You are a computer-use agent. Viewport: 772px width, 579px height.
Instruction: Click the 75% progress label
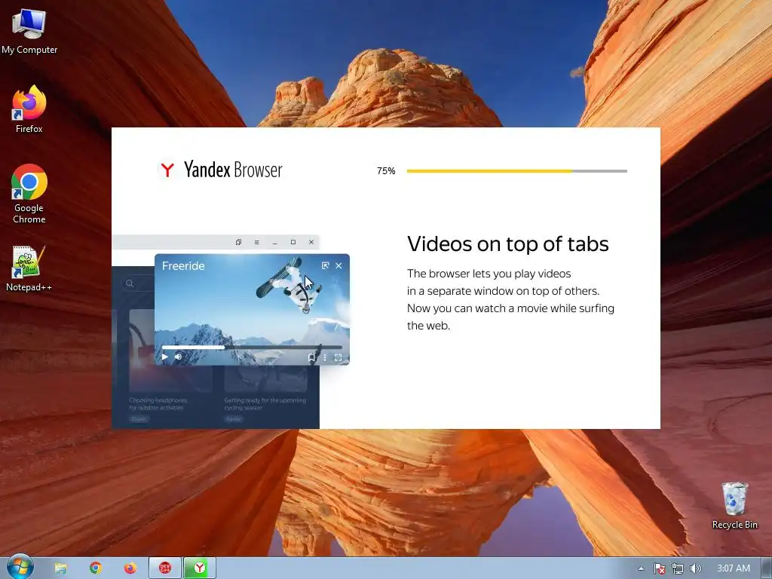pos(386,171)
